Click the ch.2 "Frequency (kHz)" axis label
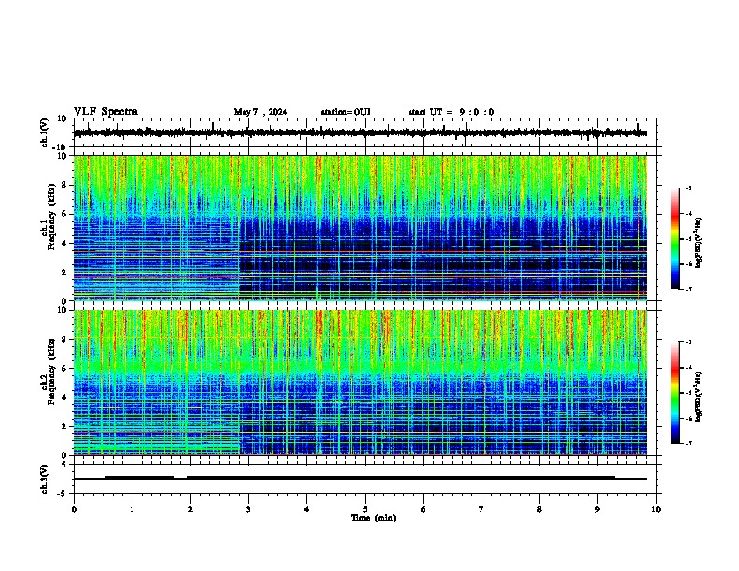The width and height of the screenshot is (739, 571). coord(51,371)
